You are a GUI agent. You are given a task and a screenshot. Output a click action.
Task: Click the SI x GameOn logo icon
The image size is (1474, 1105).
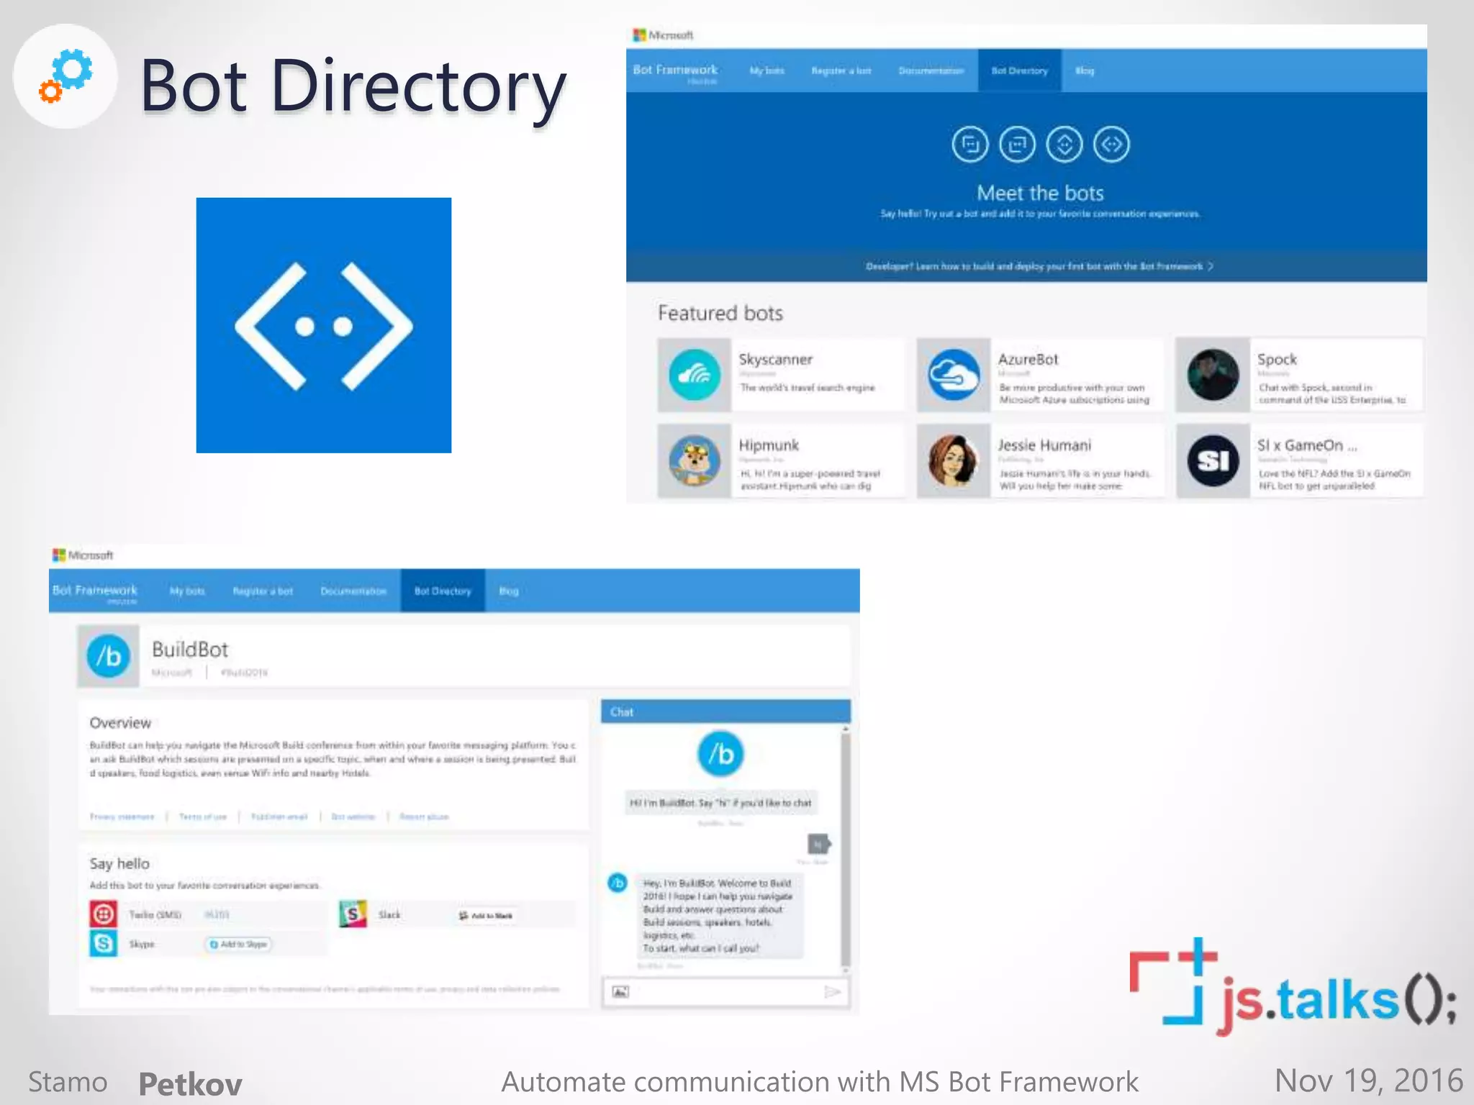[1213, 461]
